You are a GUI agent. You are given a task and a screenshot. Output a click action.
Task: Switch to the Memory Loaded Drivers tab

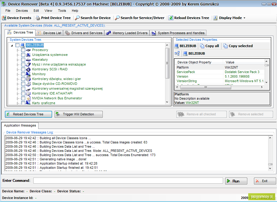point(127,33)
